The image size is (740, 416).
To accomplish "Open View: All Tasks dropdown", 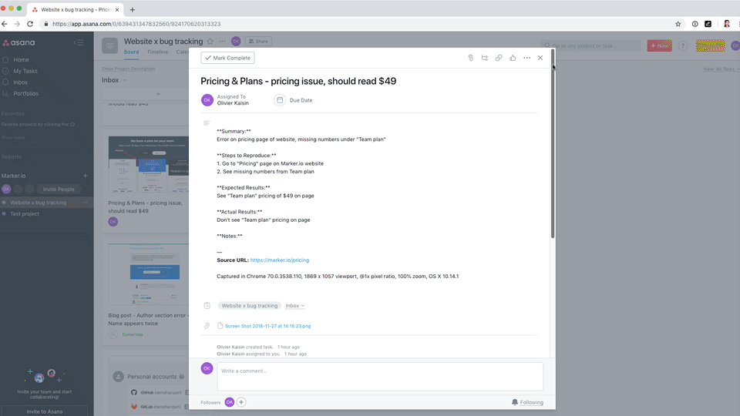I will pyautogui.click(x=721, y=69).
